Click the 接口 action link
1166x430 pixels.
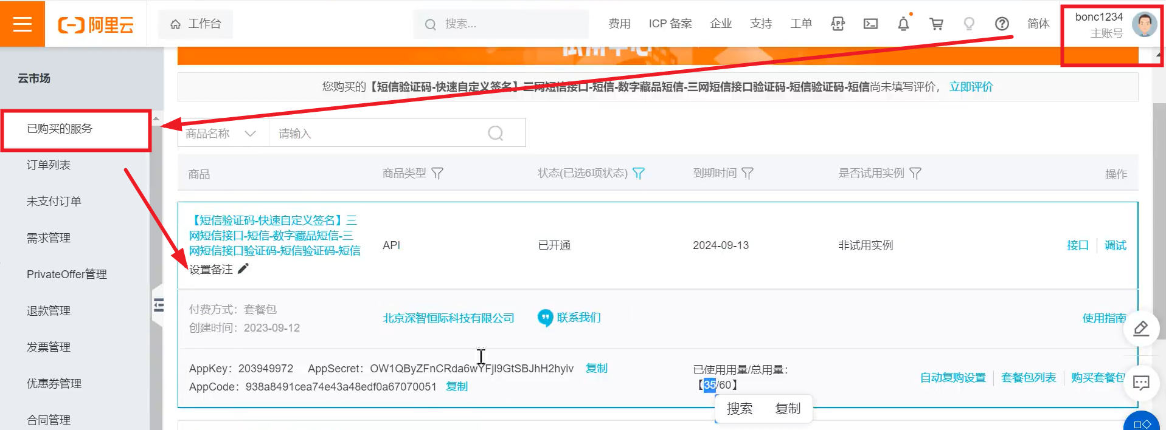coord(1078,245)
